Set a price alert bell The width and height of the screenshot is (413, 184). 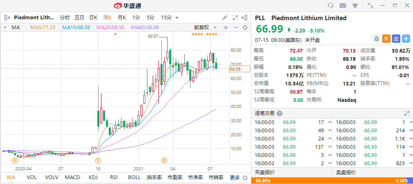(376, 39)
